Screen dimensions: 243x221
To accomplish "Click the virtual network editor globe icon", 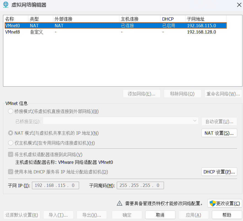I will click(x=6, y=5).
